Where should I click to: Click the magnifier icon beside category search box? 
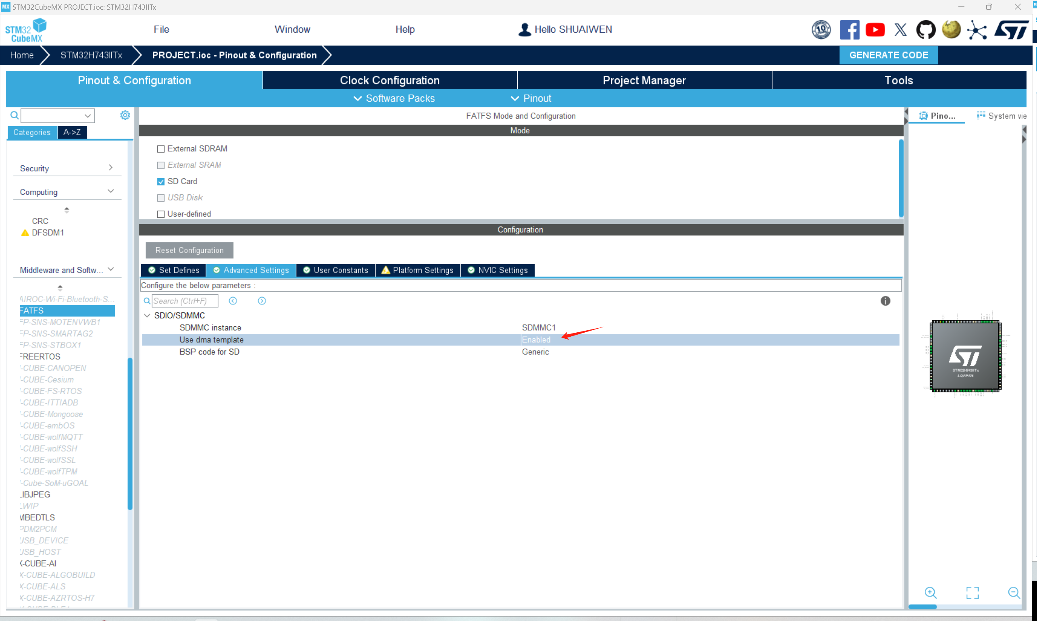[14, 115]
